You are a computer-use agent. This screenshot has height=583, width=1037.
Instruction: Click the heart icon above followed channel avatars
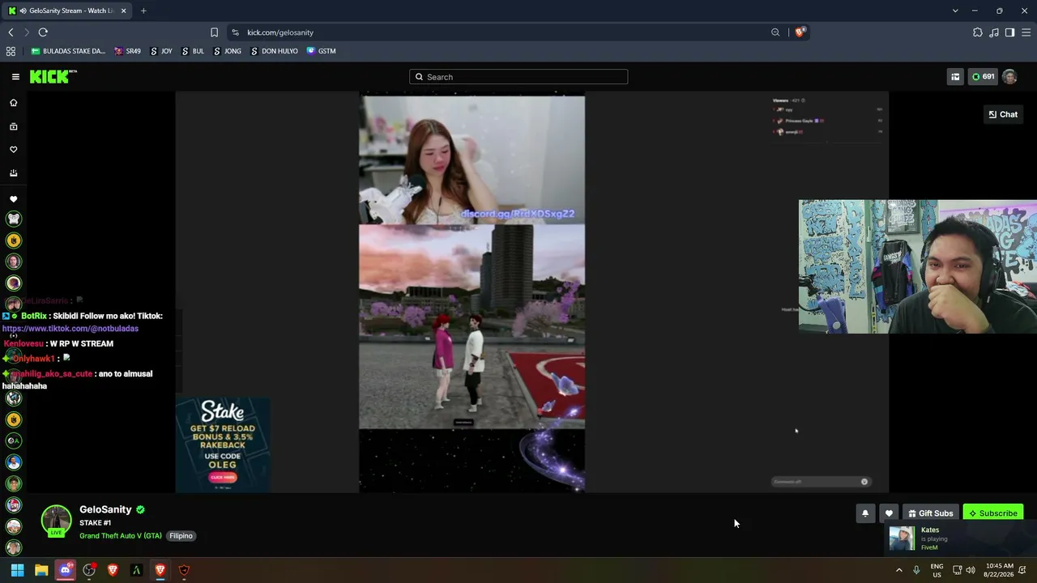point(13,199)
